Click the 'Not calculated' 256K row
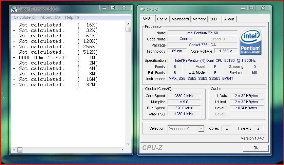Viewport: 284px width, 165px height. coord(55,47)
